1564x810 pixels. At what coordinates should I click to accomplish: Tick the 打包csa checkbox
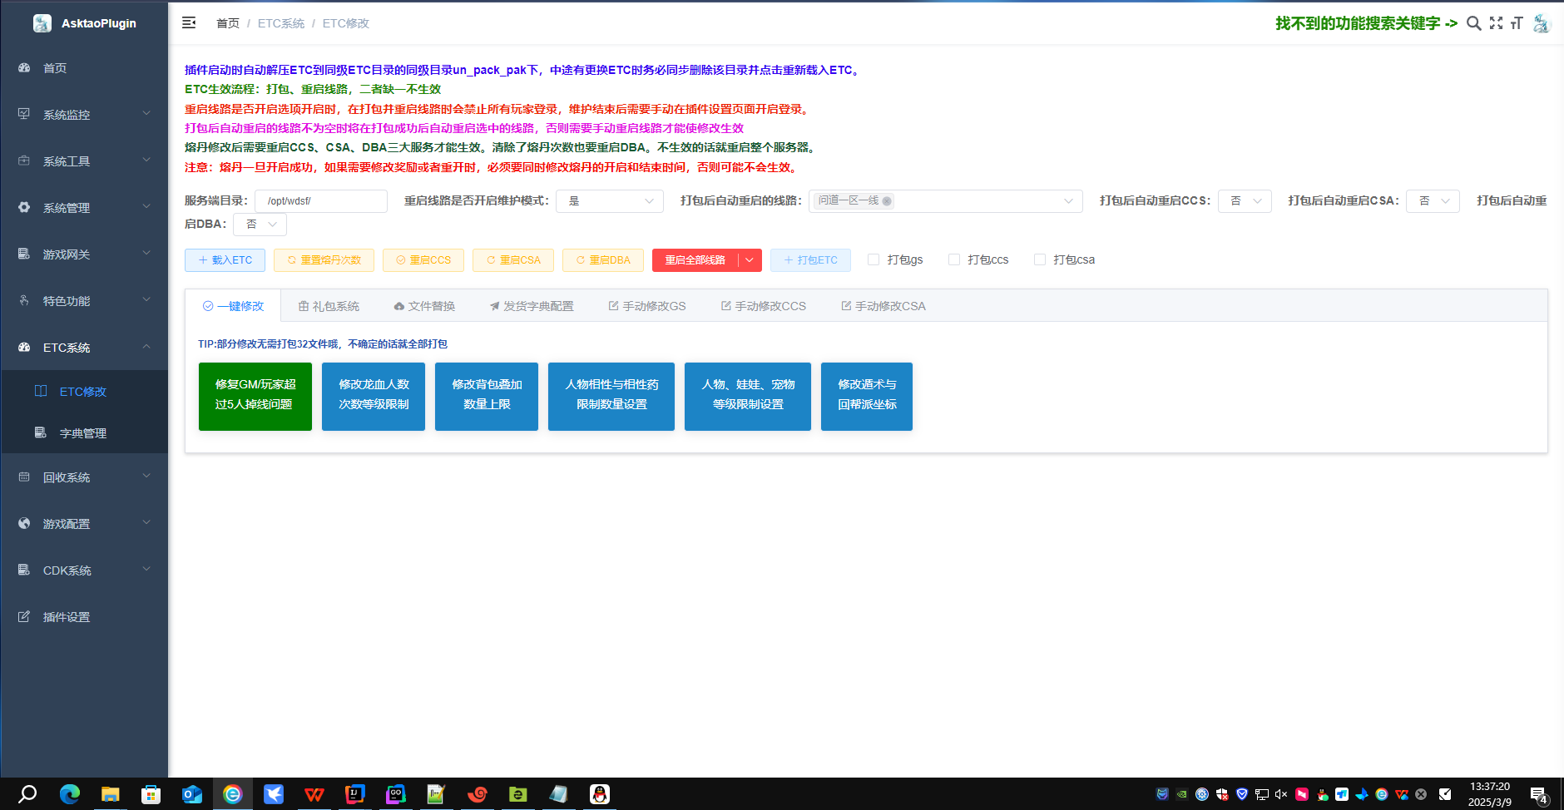1040,259
